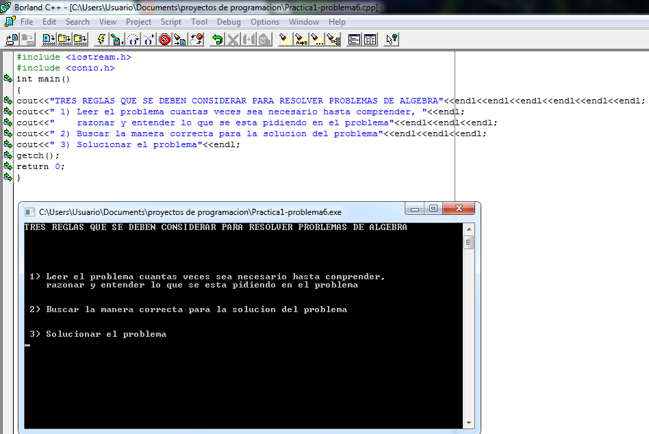Click the green gutter marker beside getch()
Screen dimensions: 649x434
click(7, 155)
